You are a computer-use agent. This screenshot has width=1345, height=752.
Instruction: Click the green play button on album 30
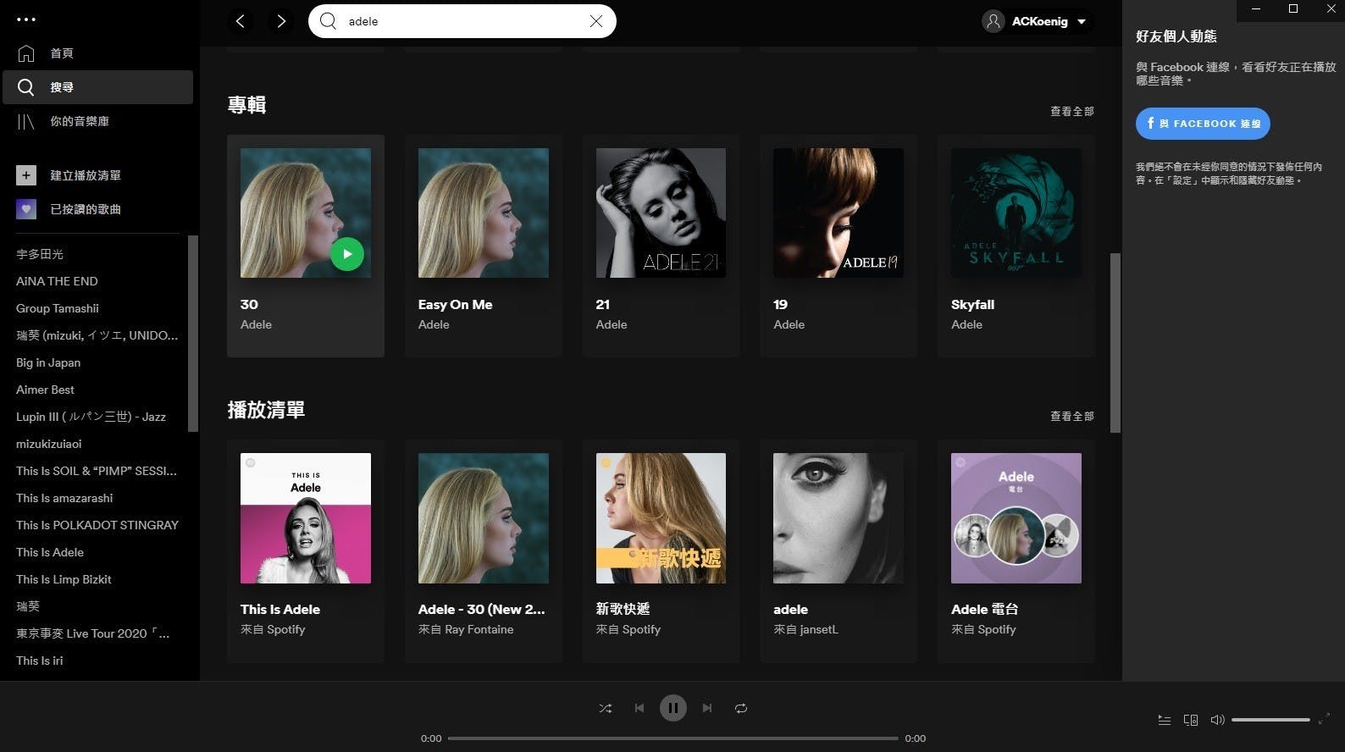click(x=346, y=254)
